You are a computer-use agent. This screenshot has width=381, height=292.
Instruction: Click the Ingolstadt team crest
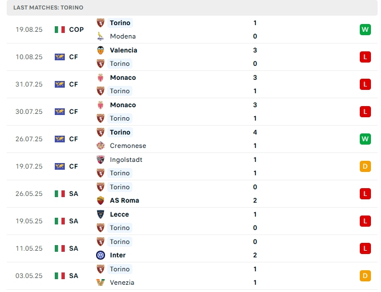[101, 160]
